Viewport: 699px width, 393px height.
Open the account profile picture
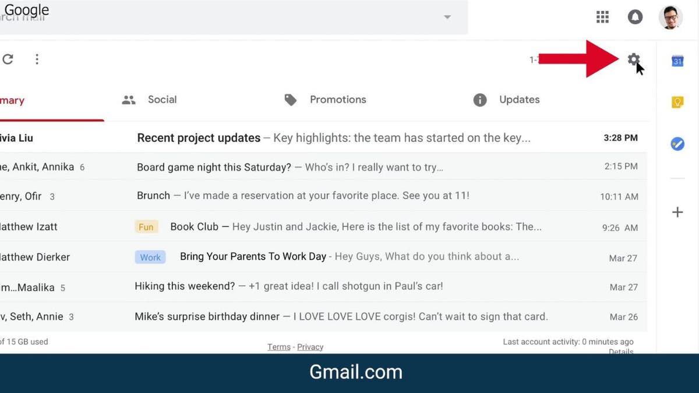coord(670,17)
